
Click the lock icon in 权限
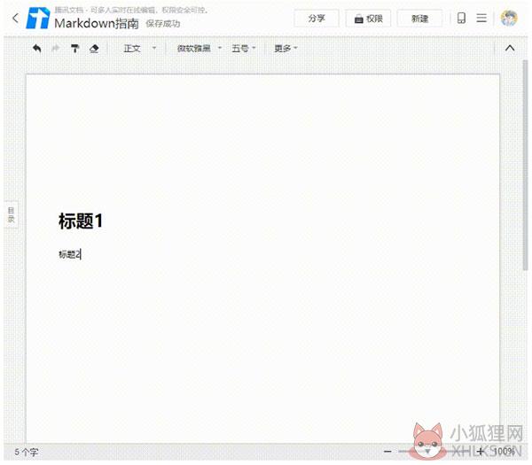point(358,19)
